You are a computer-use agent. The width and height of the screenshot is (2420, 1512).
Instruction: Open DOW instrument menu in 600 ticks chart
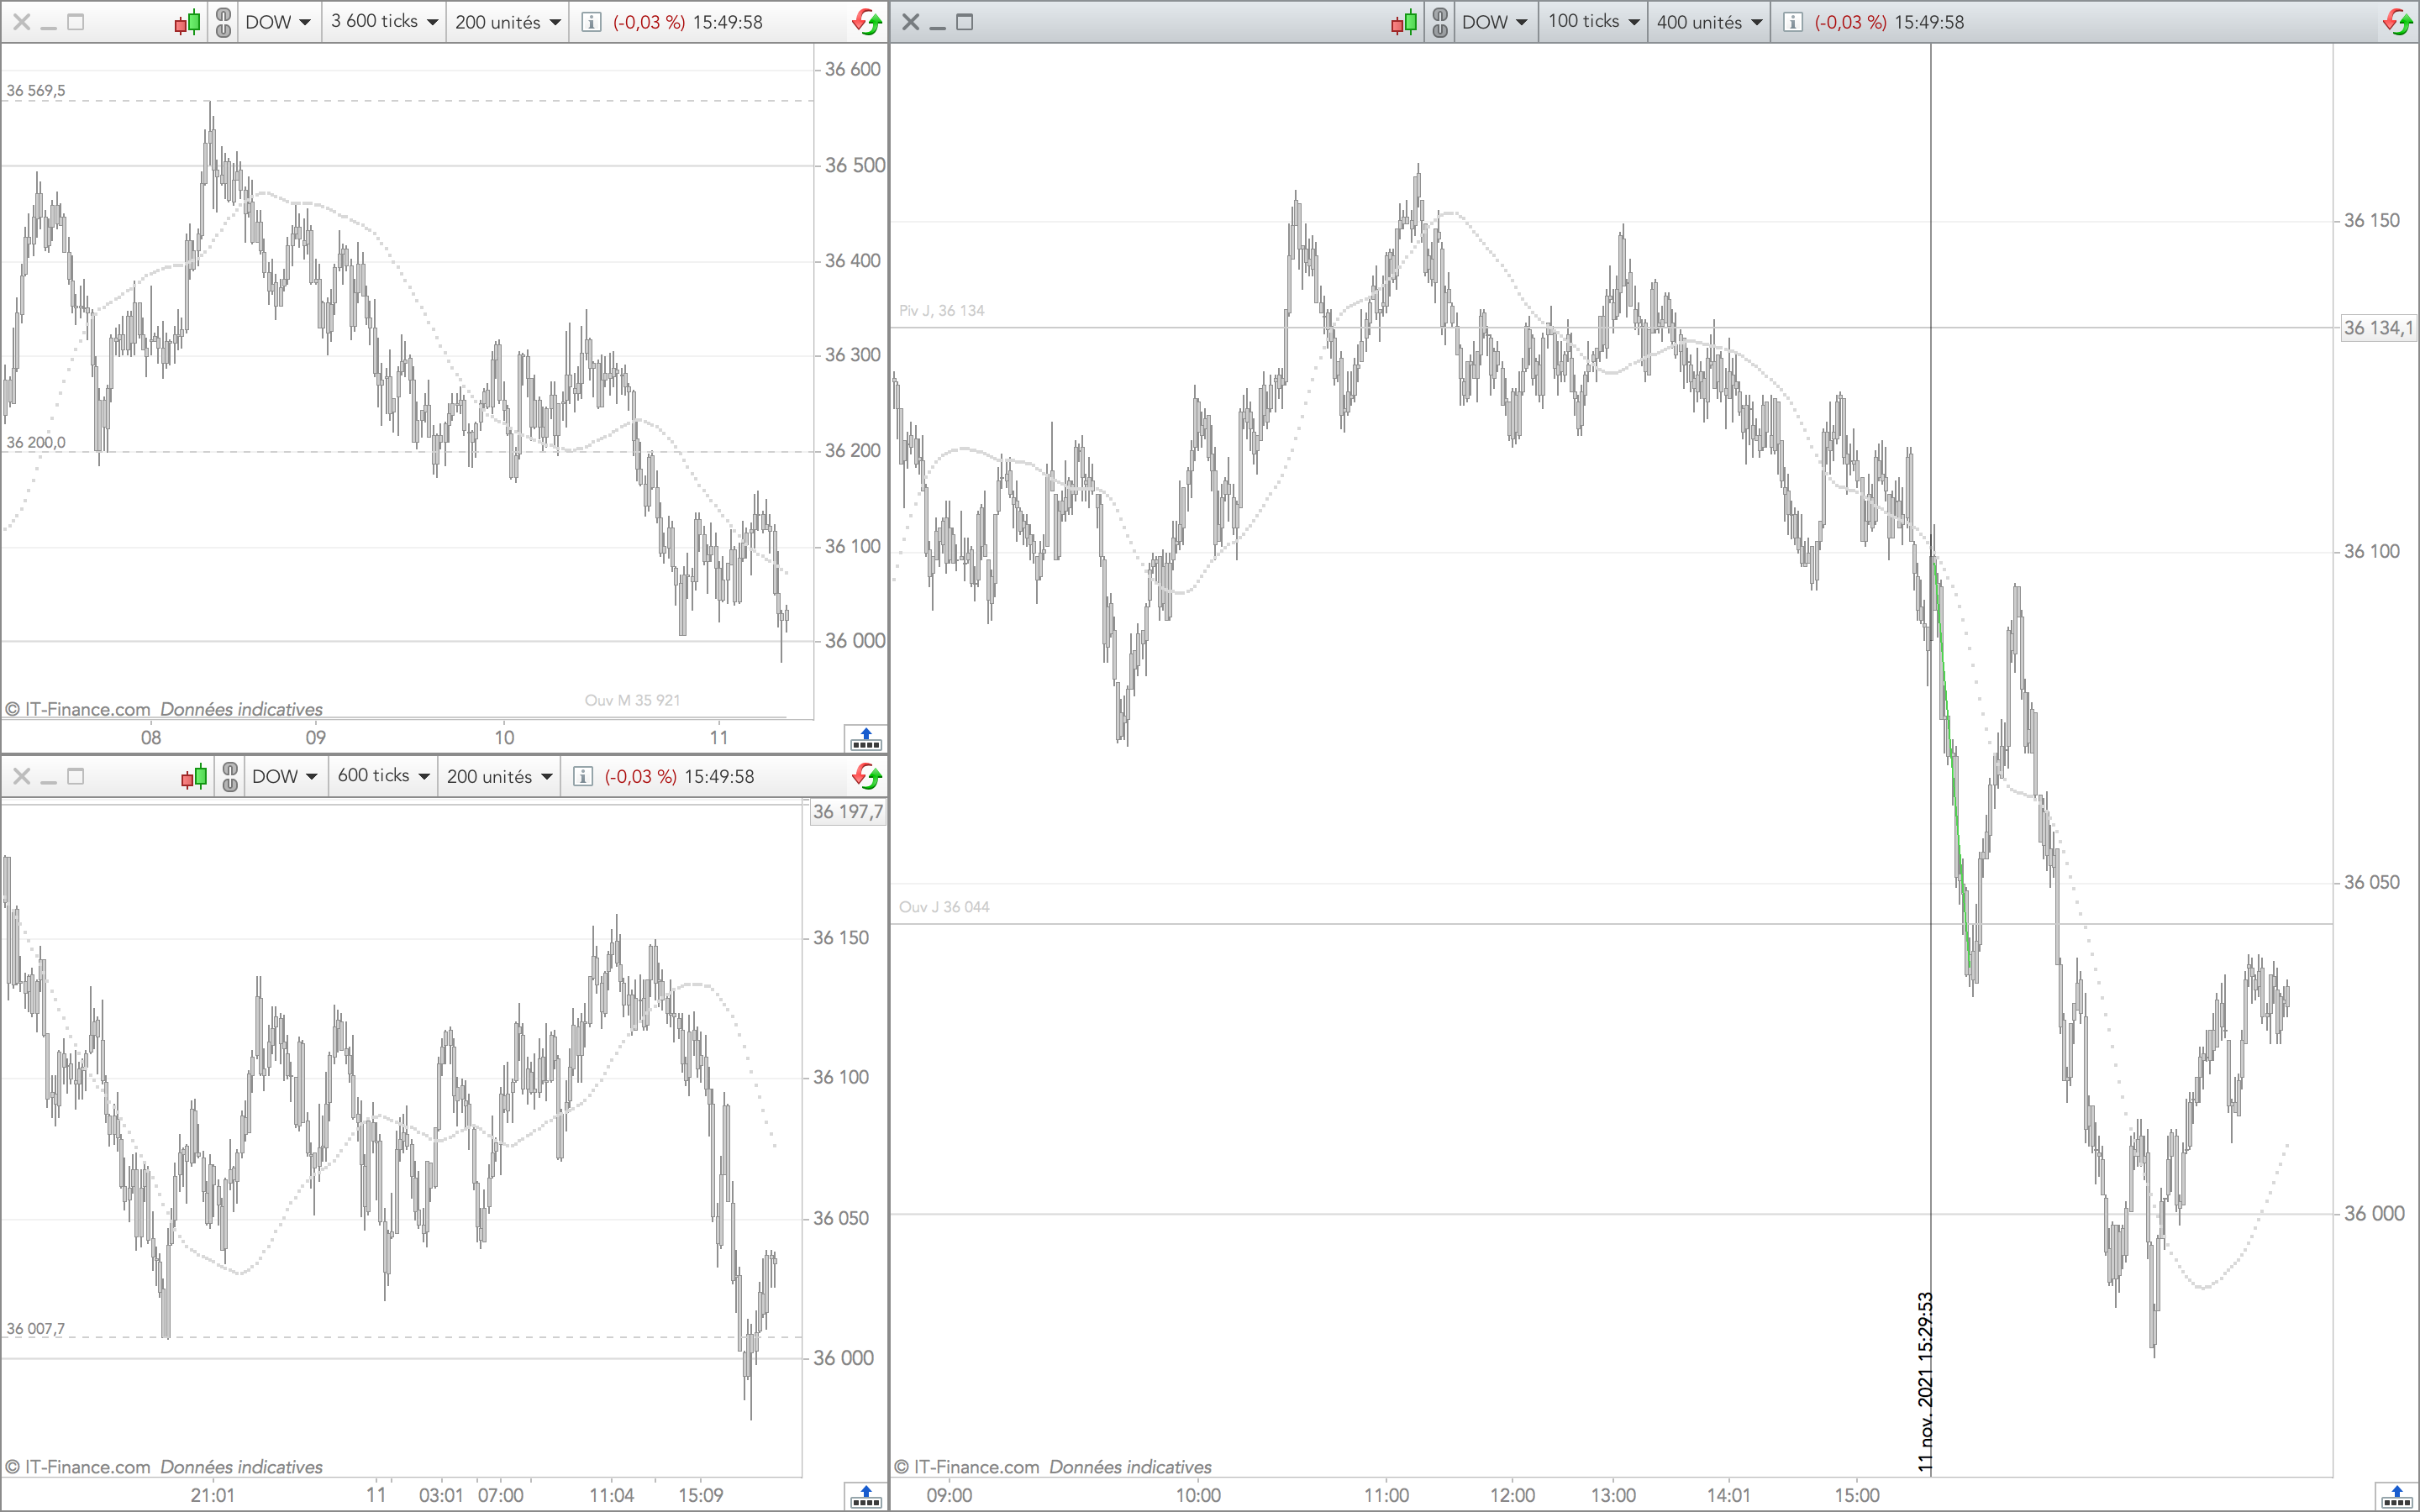click(x=284, y=776)
